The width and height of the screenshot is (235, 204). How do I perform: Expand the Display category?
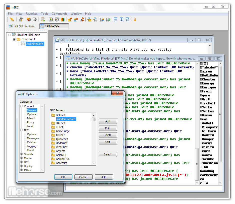click(21, 166)
